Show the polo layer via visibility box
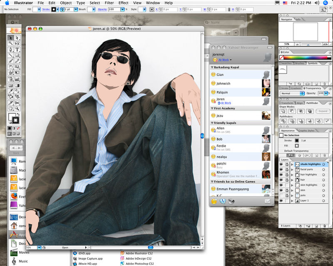 [281, 195]
